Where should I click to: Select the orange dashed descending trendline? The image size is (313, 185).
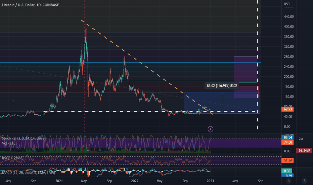146,67
